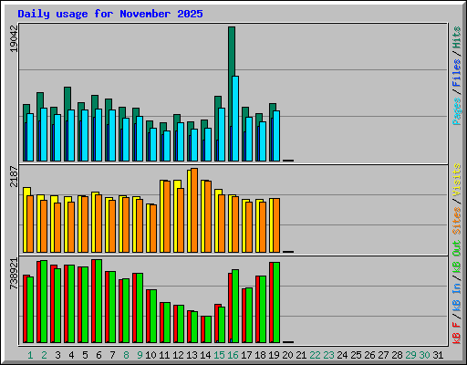The height and width of the screenshot is (365, 467).
Task: Click day 16 on the x-axis
Action: [x=233, y=355]
